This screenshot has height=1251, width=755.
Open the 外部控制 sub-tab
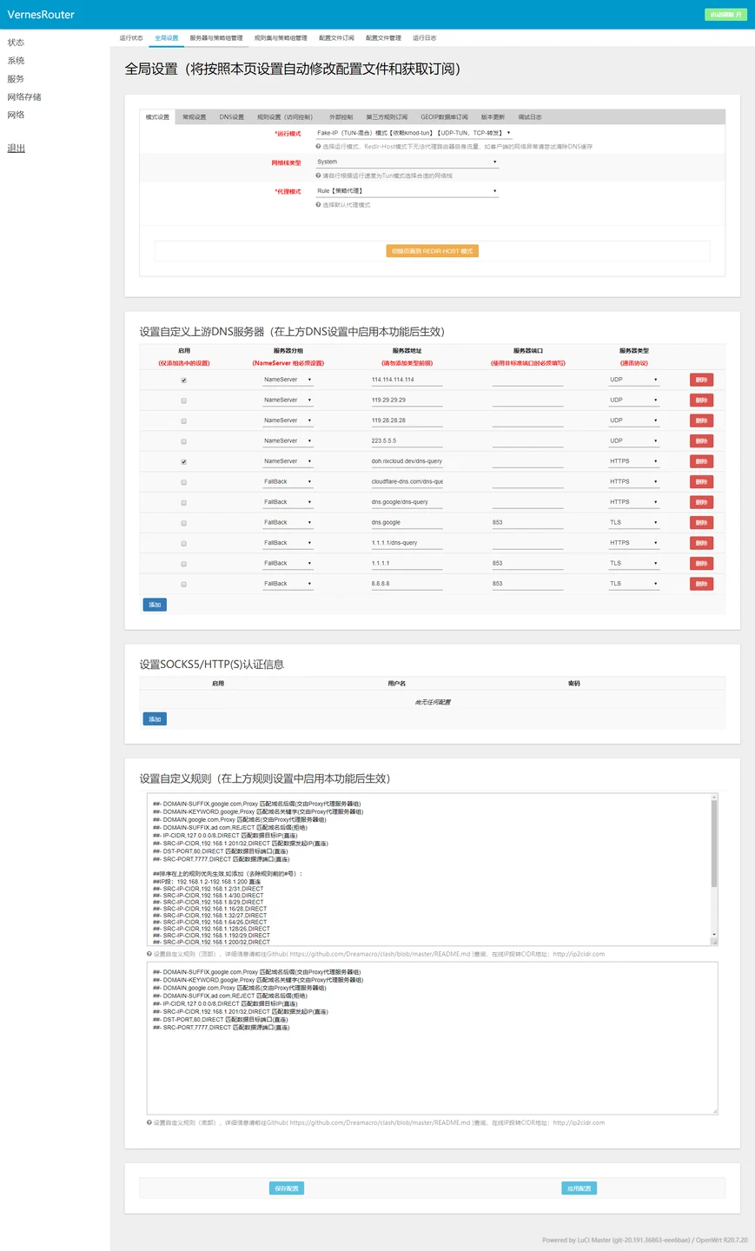coord(341,116)
